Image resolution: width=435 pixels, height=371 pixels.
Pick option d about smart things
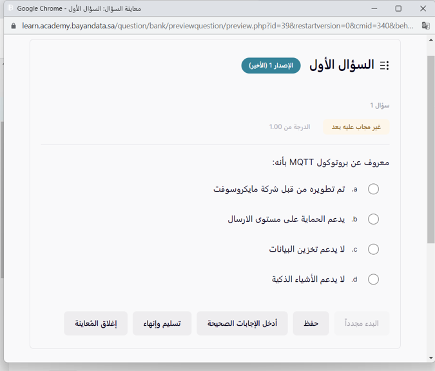[373, 279]
